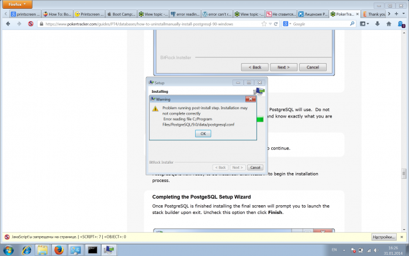Screen dimensions: 409x256
Task: Click the network signal tray icon
Action: pyautogui.click(x=369, y=250)
